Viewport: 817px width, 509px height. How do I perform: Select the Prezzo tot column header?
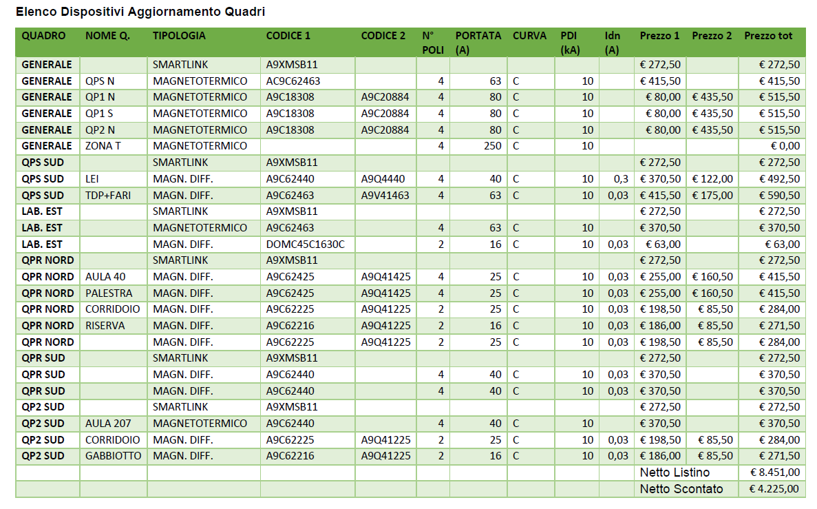[x=768, y=36]
